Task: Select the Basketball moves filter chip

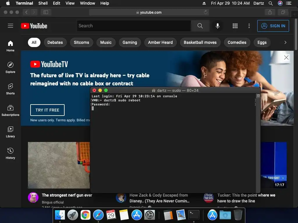Action: 200,42
